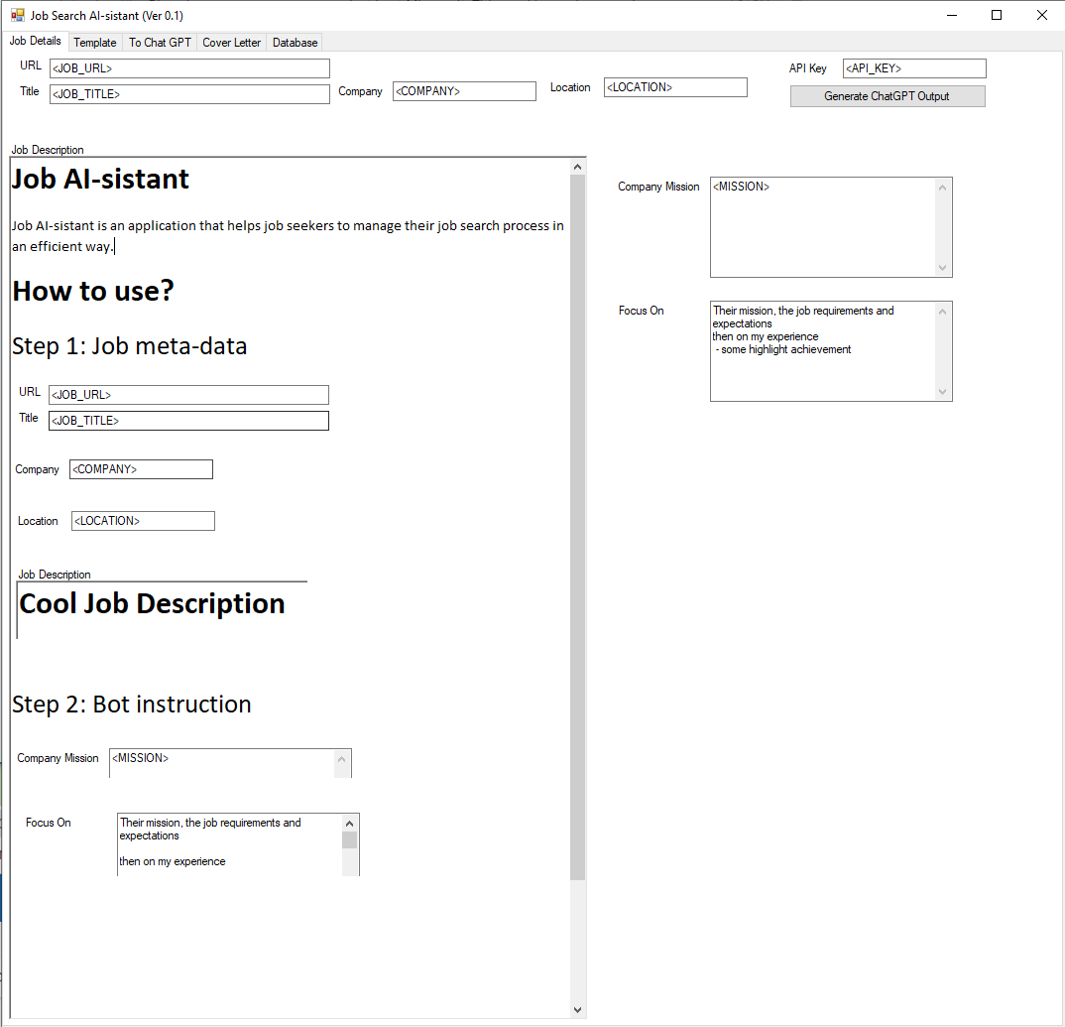Click the embedded <COMPANY> field in description
The image size is (1065, 1027).
[141, 469]
